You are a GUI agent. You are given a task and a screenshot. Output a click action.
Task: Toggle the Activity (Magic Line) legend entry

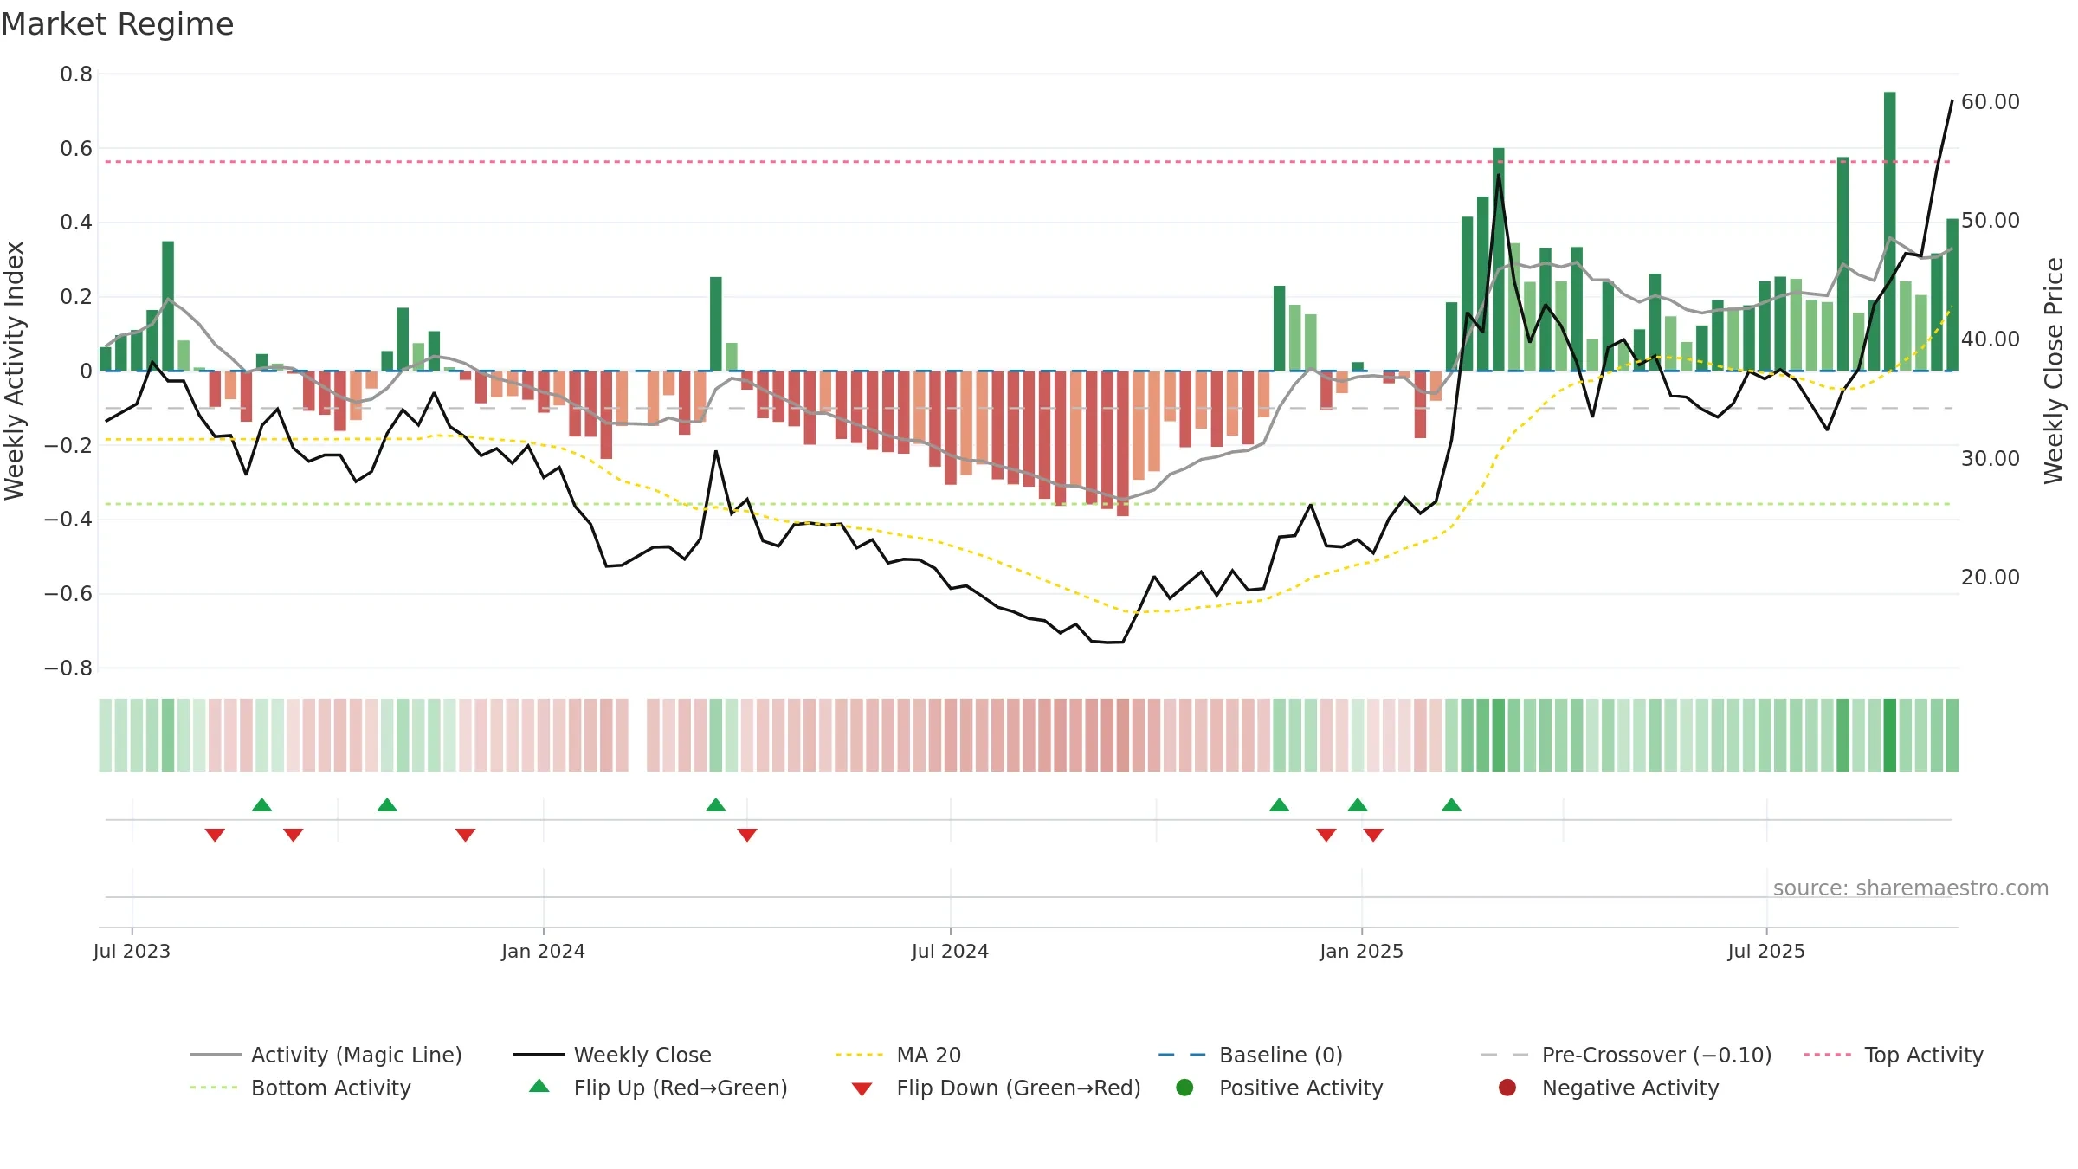click(x=326, y=1055)
